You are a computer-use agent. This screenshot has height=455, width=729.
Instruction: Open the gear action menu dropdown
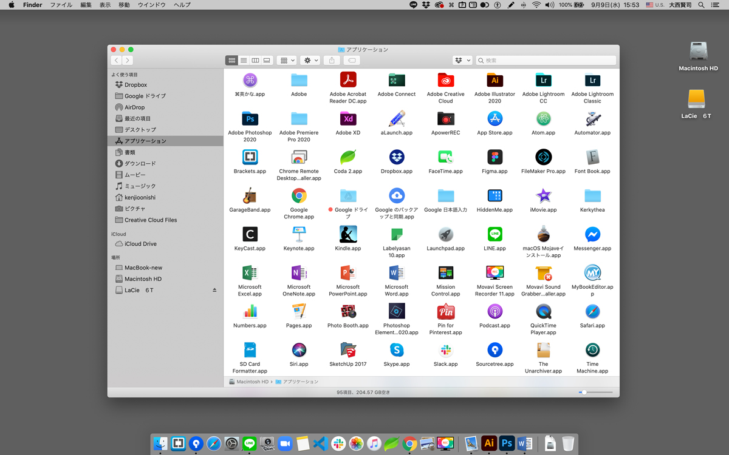(310, 60)
